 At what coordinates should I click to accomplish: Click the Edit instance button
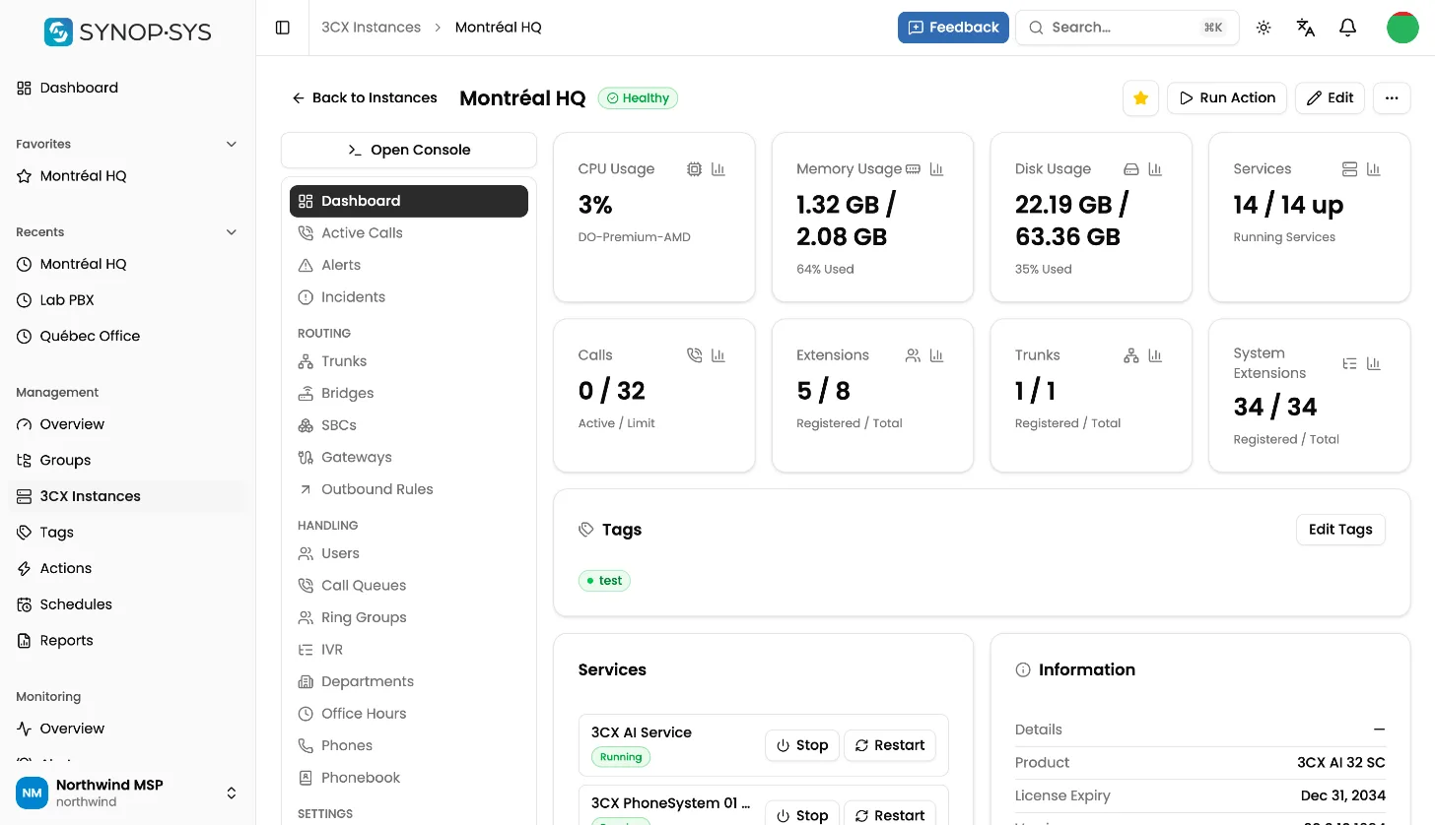pyautogui.click(x=1330, y=98)
